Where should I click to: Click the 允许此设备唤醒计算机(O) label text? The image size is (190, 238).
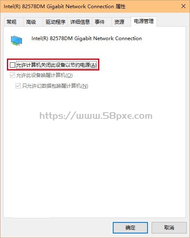coord(45,75)
